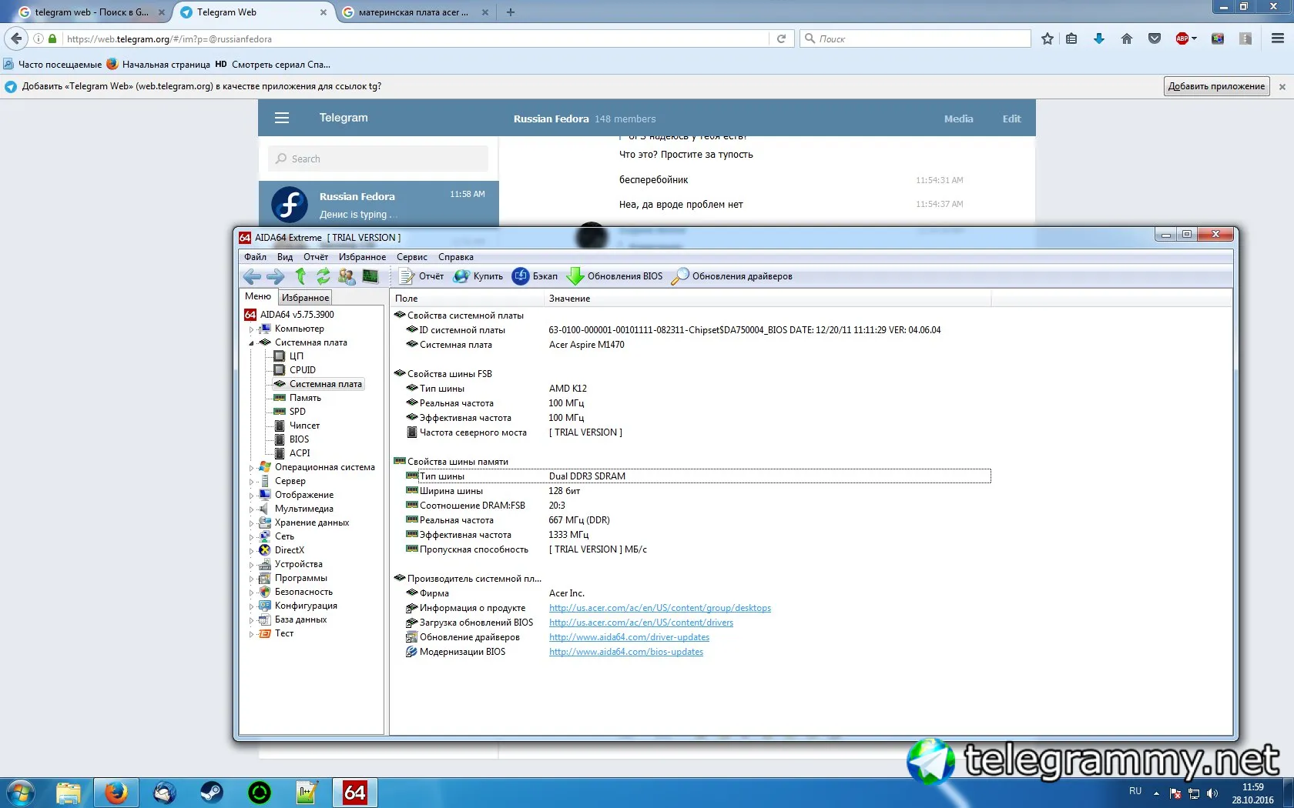Open Windows Start button
The width and height of the screenshot is (1294, 808).
click(21, 793)
